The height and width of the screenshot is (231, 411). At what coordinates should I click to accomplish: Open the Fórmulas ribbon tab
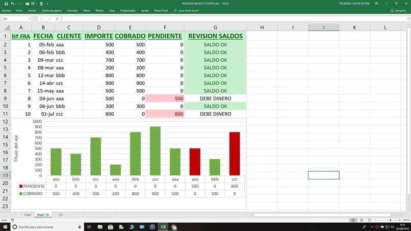(x=72, y=11)
